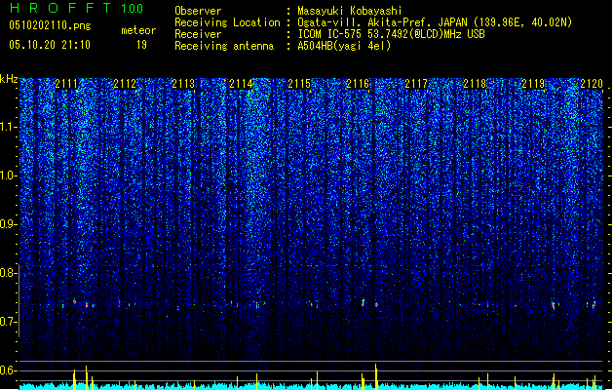Click the Observer label

(198, 11)
